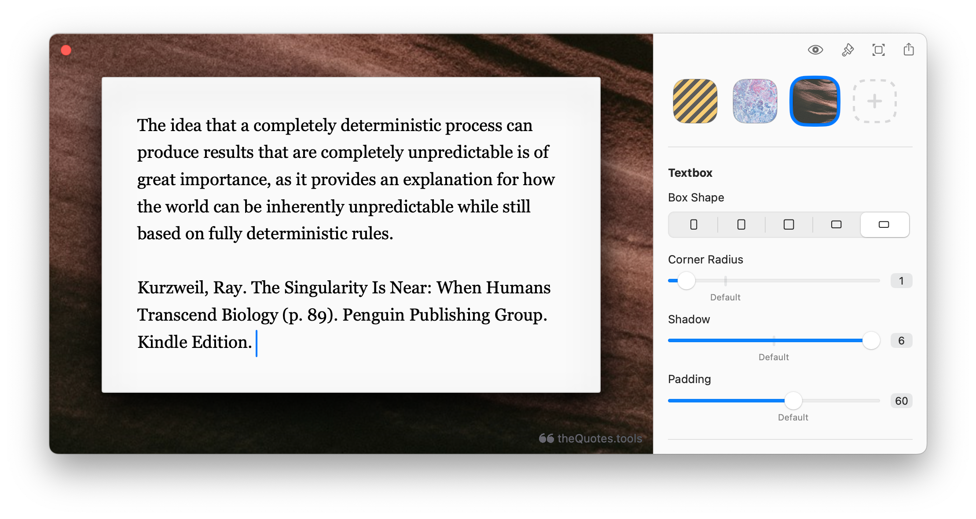
Task: Toggle the preview eye icon
Action: (815, 50)
